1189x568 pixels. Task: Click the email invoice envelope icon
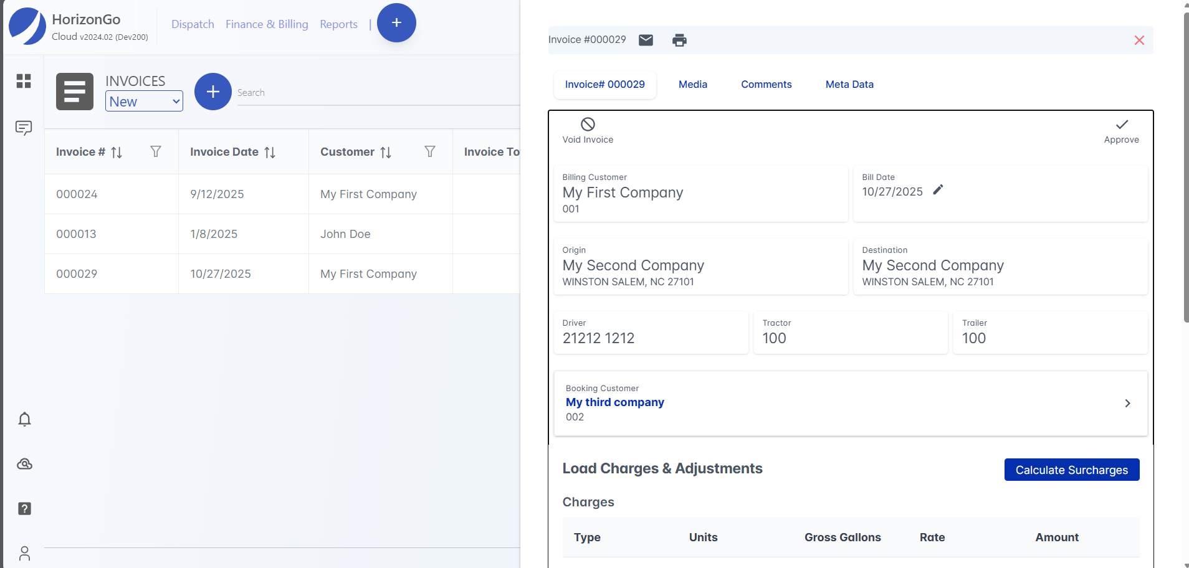pos(646,40)
